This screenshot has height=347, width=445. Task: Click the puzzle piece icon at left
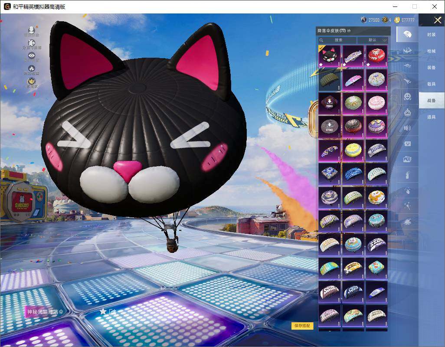pyautogui.click(x=32, y=43)
